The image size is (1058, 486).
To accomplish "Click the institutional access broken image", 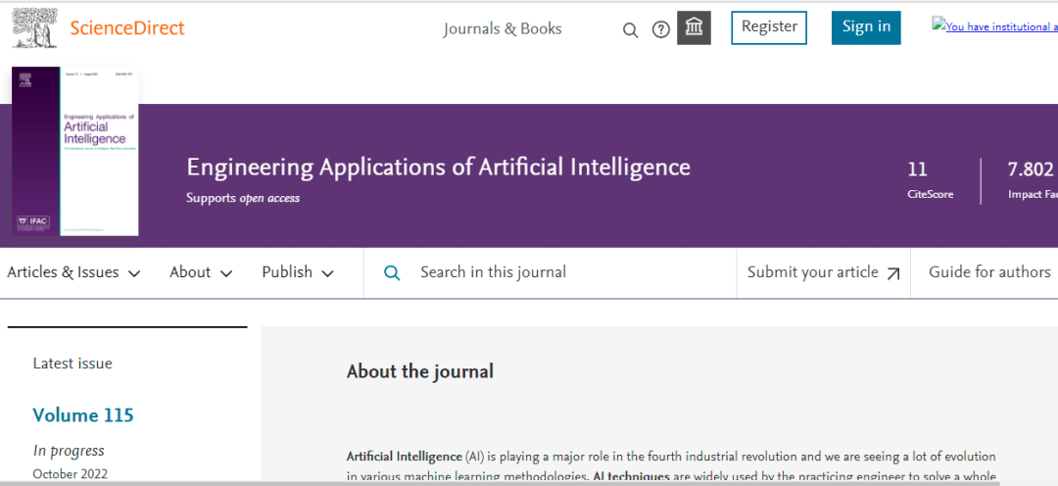I will (x=993, y=26).
